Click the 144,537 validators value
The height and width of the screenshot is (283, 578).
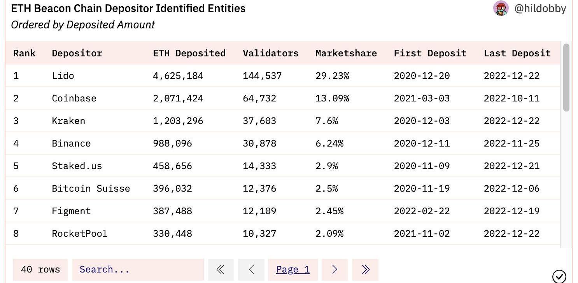[262, 76]
